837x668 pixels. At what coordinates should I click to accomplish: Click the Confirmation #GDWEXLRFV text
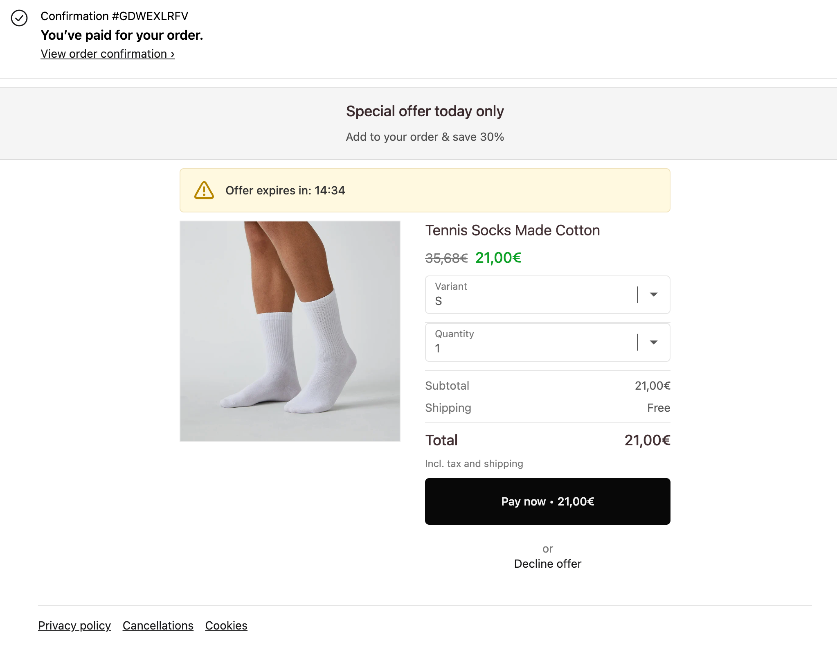[115, 16]
